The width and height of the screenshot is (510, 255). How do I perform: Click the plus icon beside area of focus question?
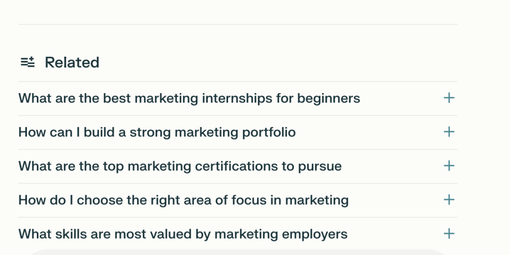pos(449,200)
